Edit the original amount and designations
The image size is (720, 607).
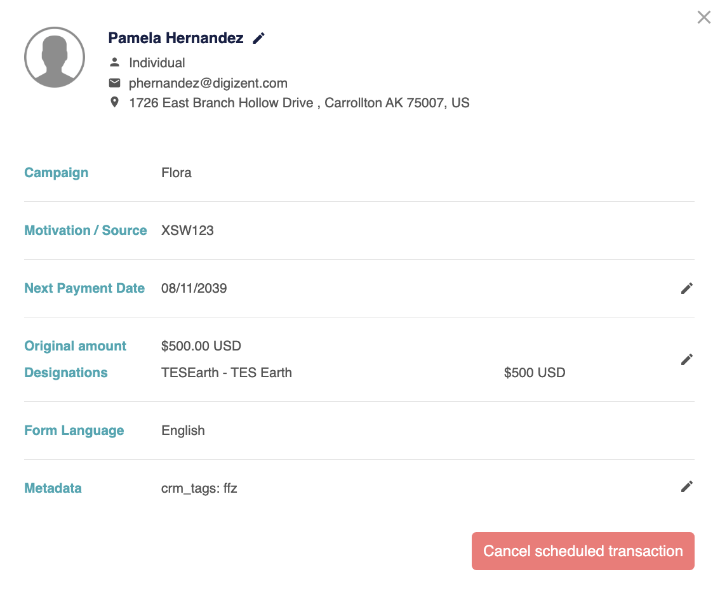point(686,359)
